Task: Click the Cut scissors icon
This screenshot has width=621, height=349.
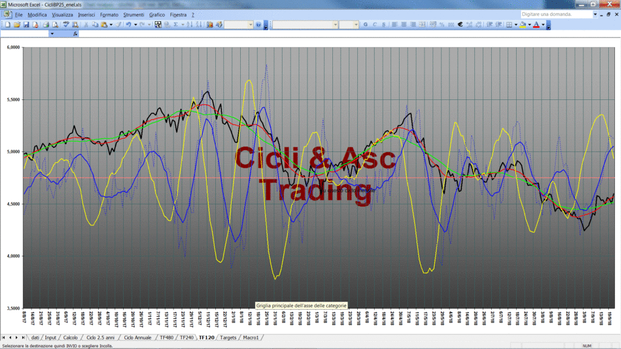Action: coord(86,24)
